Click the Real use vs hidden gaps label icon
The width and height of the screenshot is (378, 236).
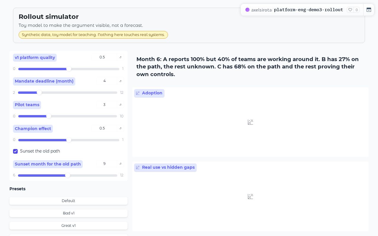(x=138, y=167)
